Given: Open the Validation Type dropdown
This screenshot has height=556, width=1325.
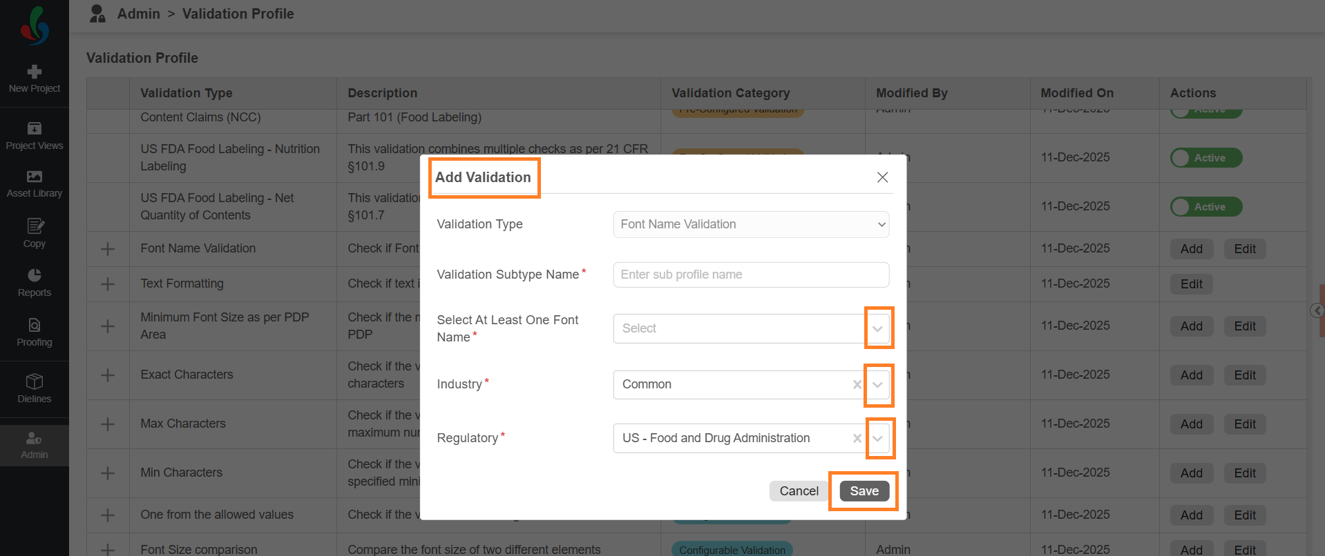Looking at the screenshot, I should coord(750,224).
